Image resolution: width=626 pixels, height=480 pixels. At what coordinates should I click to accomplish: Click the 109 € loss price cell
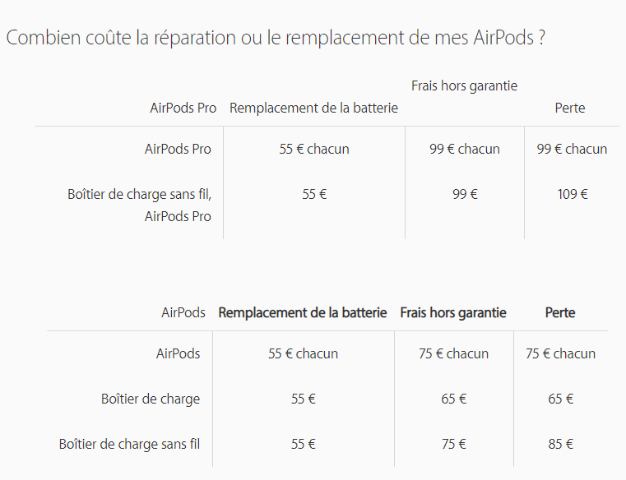tap(572, 194)
